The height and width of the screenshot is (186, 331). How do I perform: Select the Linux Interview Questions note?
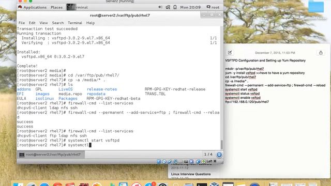[191, 174]
